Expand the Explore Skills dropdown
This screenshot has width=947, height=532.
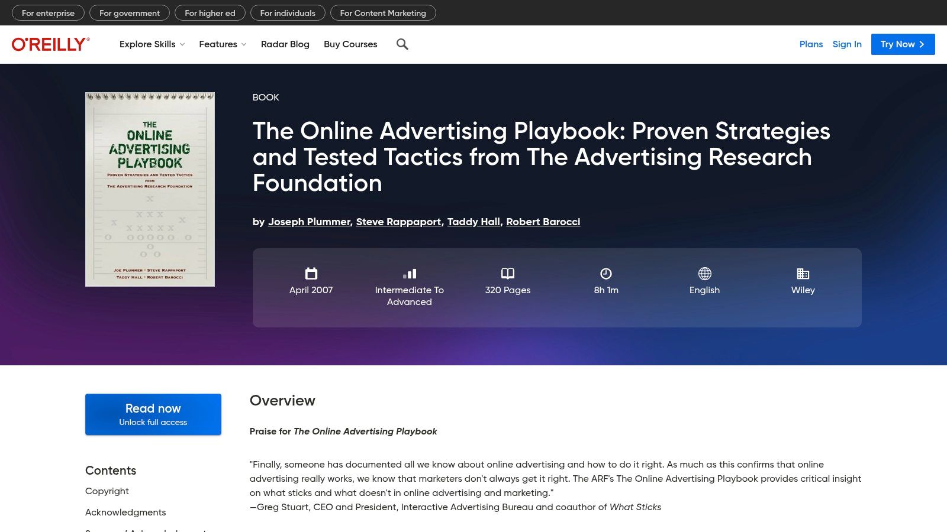tap(152, 44)
